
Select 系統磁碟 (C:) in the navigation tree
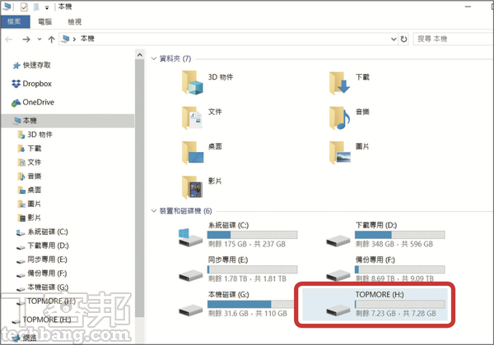(42, 232)
